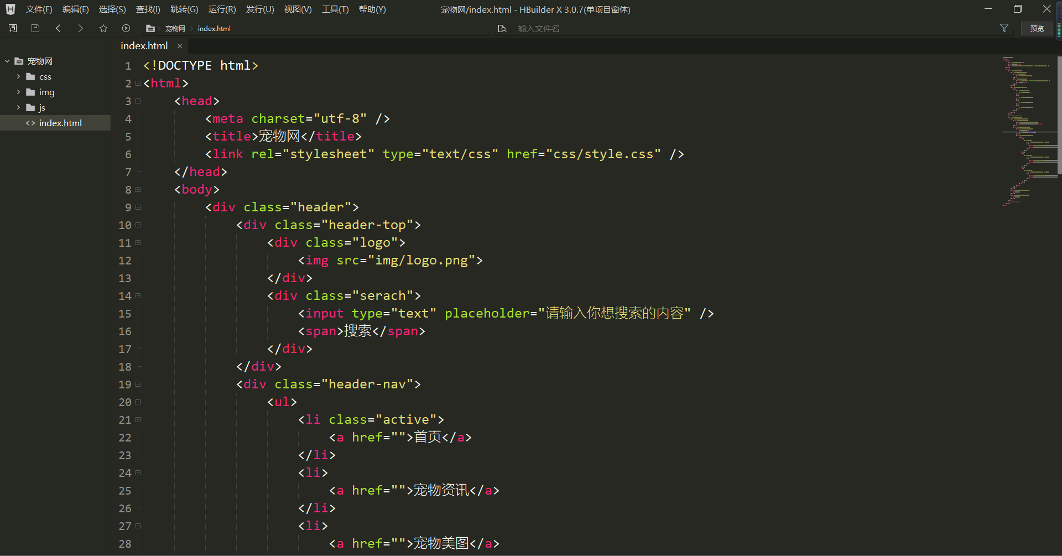Click the css/style.css href value

(x=603, y=154)
